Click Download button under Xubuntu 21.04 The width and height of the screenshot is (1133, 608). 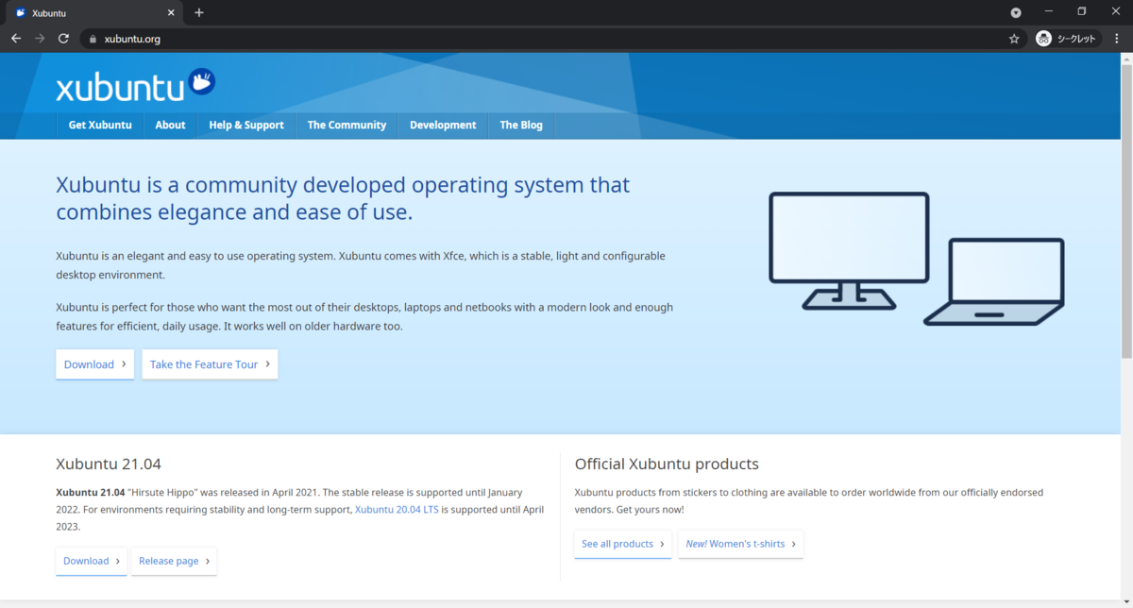[92, 561]
